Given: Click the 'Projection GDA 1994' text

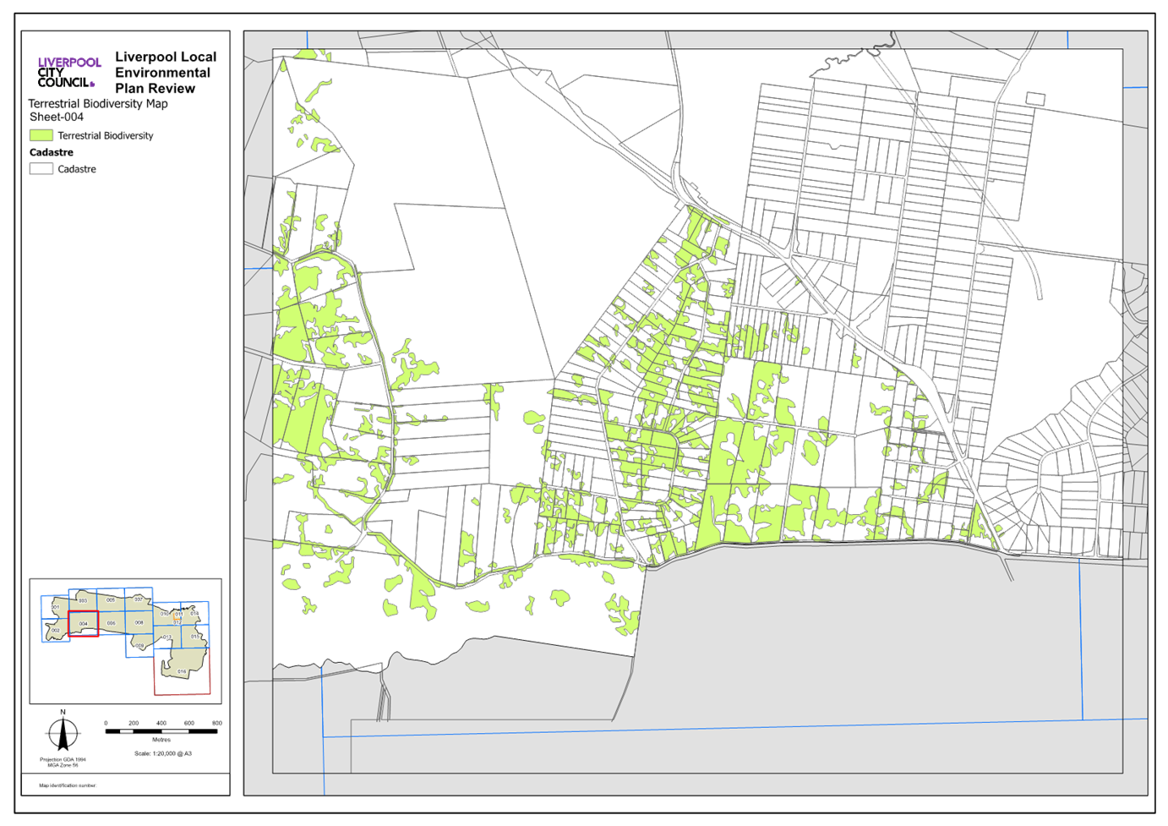Looking at the screenshot, I should pos(63,759).
